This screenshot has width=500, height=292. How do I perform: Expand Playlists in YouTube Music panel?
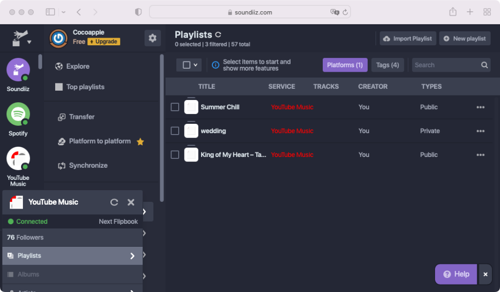pyautogui.click(x=132, y=256)
